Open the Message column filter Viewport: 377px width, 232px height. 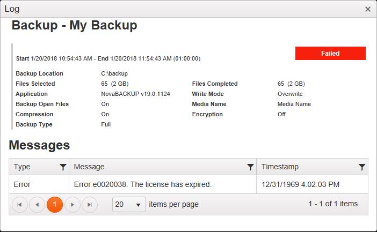coord(250,167)
